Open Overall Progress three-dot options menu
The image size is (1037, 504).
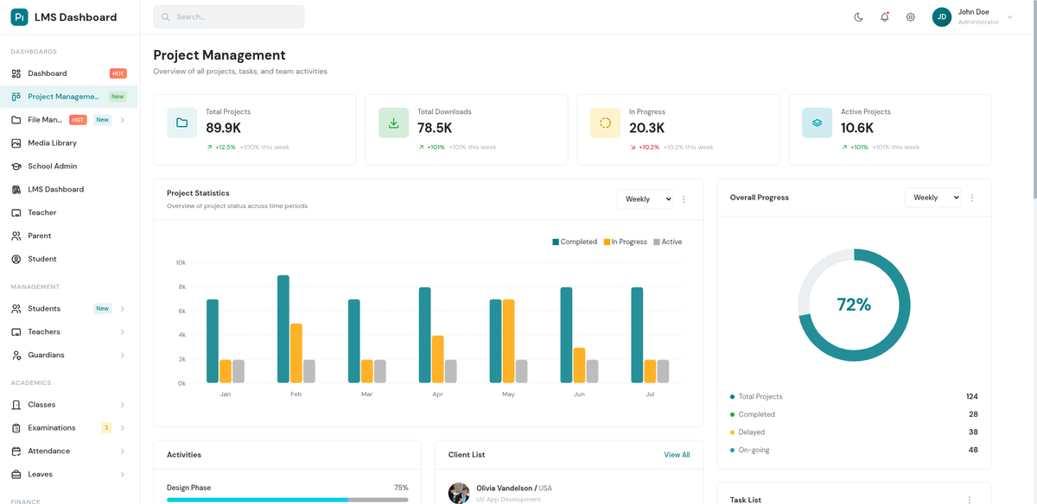[972, 198]
